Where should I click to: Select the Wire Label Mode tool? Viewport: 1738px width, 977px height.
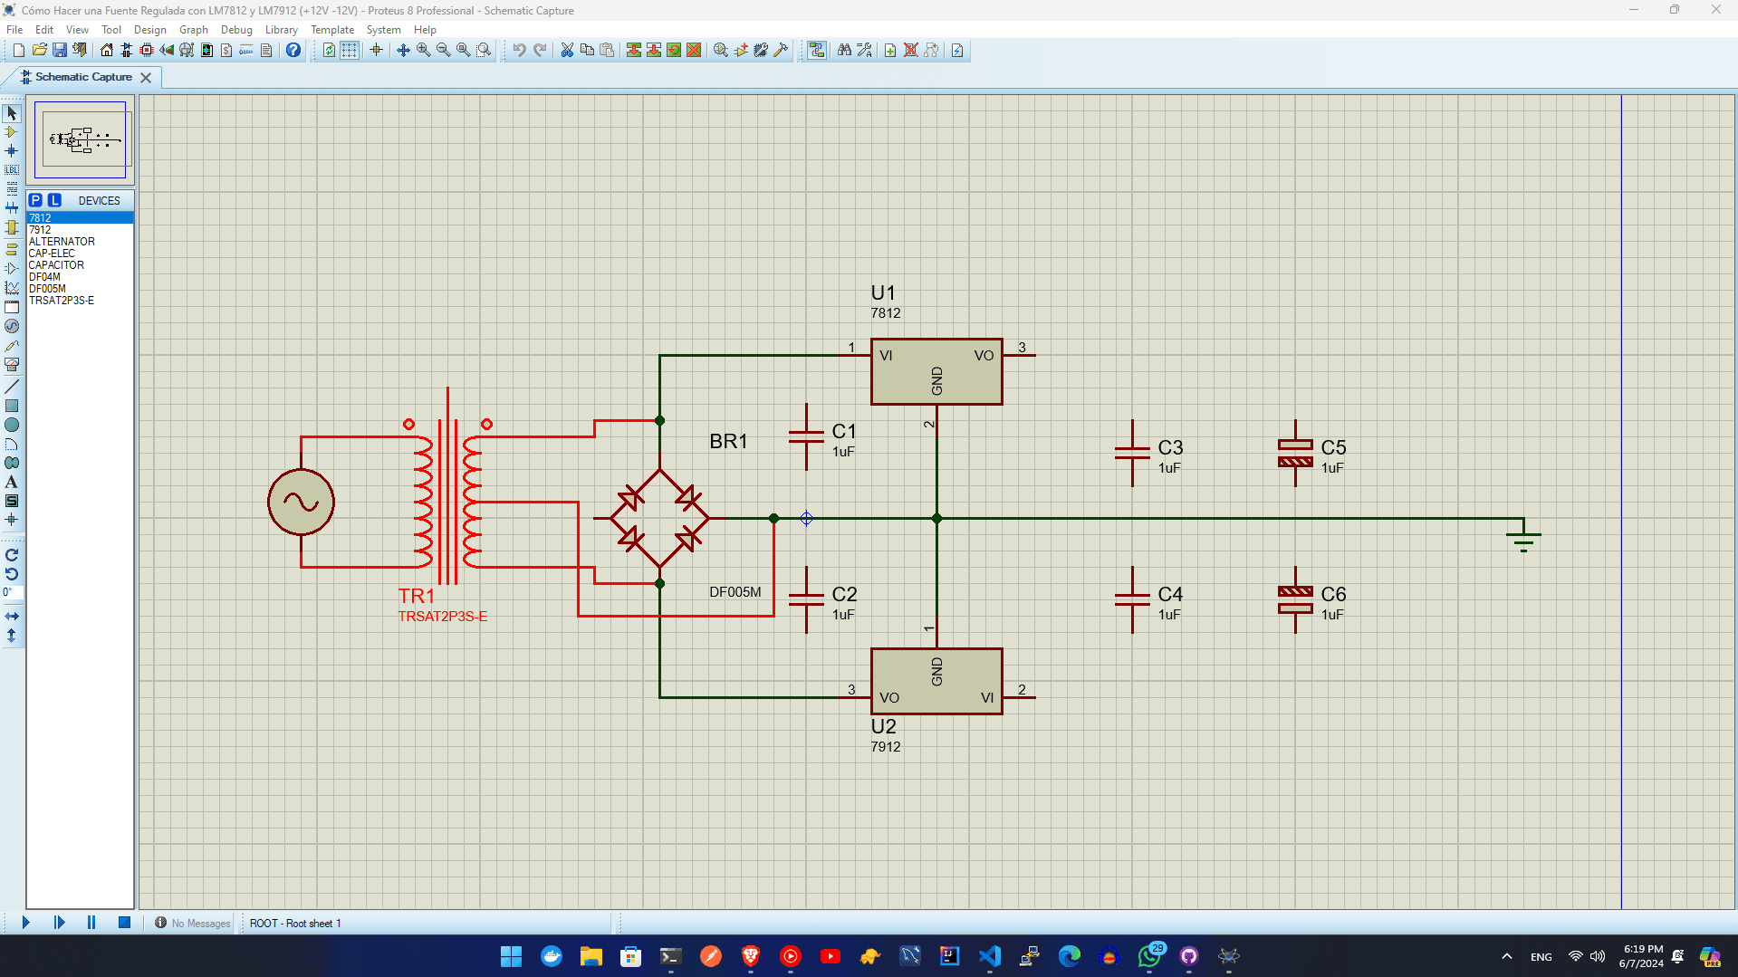pyautogui.click(x=12, y=169)
